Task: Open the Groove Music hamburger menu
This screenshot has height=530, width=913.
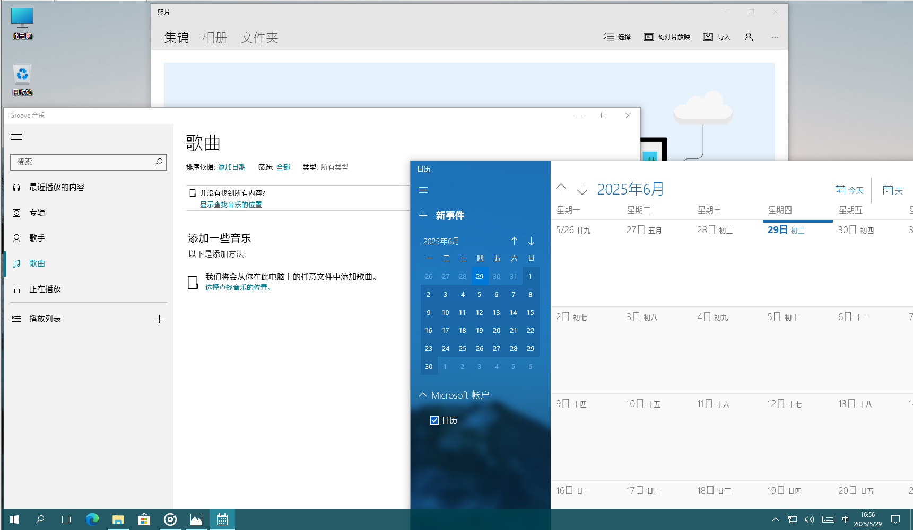Action: tap(16, 137)
